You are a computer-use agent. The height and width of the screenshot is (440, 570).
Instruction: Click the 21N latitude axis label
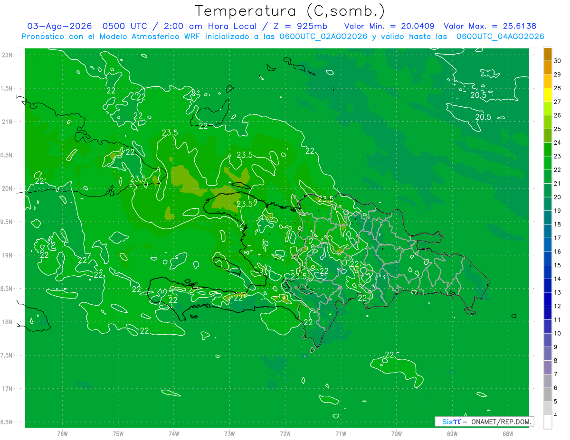point(7,122)
